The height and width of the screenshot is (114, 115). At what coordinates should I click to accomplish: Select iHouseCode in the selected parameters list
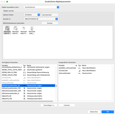(x=85, y=71)
